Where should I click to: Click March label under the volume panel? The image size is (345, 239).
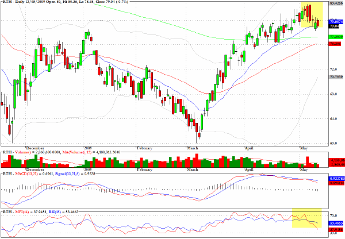click(x=192, y=169)
